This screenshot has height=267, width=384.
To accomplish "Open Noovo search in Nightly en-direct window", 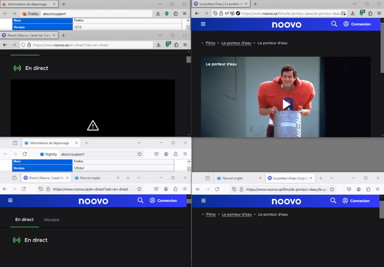I will tap(140, 200).
